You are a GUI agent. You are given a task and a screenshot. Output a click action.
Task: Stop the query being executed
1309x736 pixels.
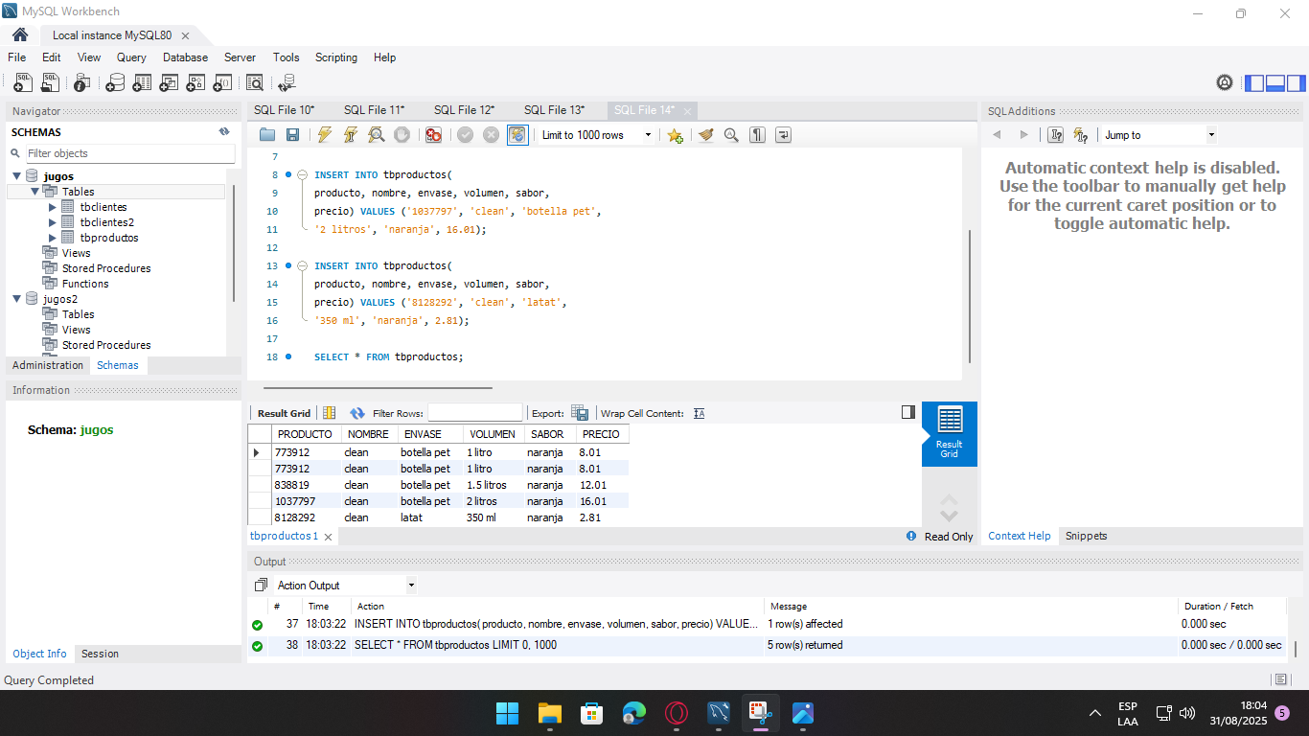tap(402, 135)
